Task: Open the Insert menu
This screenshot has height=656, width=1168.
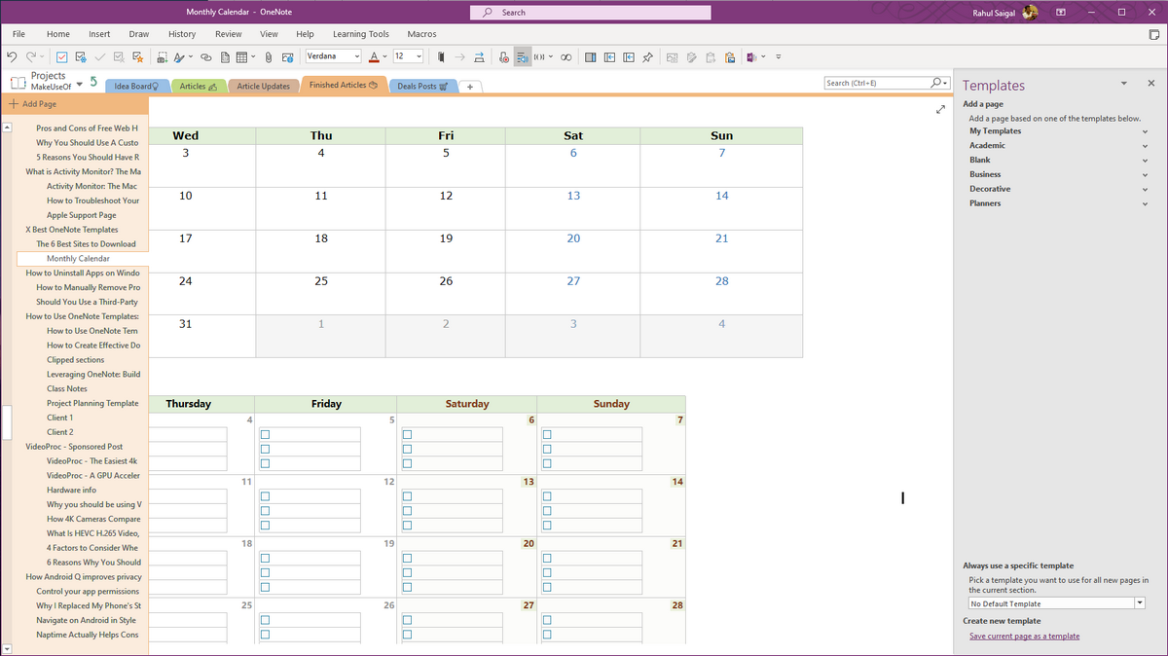Action: point(99,34)
